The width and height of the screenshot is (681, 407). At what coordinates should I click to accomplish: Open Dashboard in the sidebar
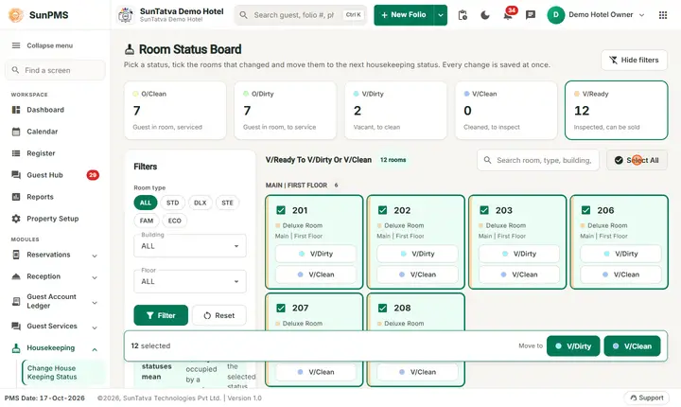53,110
